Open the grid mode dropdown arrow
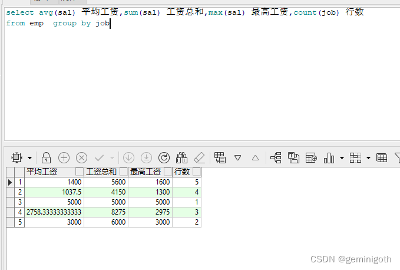Image resolution: width=400 pixels, height=270 pixels. (30, 158)
